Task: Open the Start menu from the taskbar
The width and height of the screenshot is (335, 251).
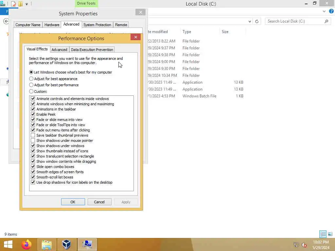Action: pos(8,244)
